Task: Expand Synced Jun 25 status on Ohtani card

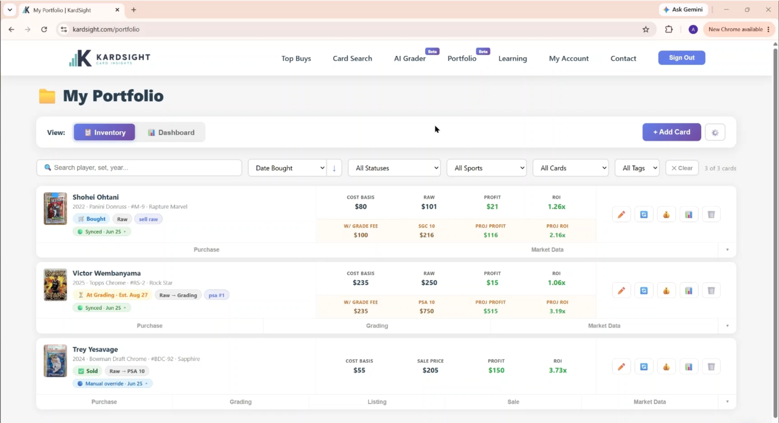Action: 102,232
